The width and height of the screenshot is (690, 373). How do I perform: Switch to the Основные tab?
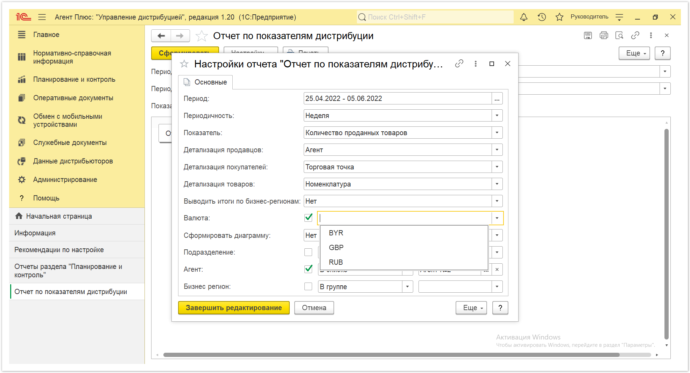(x=206, y=82)
